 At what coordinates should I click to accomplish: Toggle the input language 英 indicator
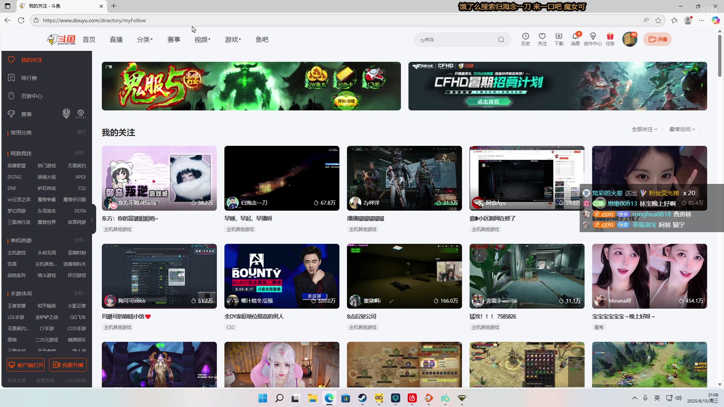657,398
